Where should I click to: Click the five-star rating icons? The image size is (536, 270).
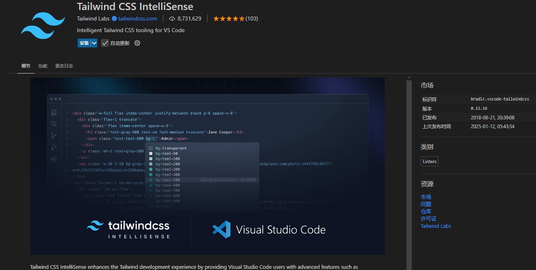229,18
